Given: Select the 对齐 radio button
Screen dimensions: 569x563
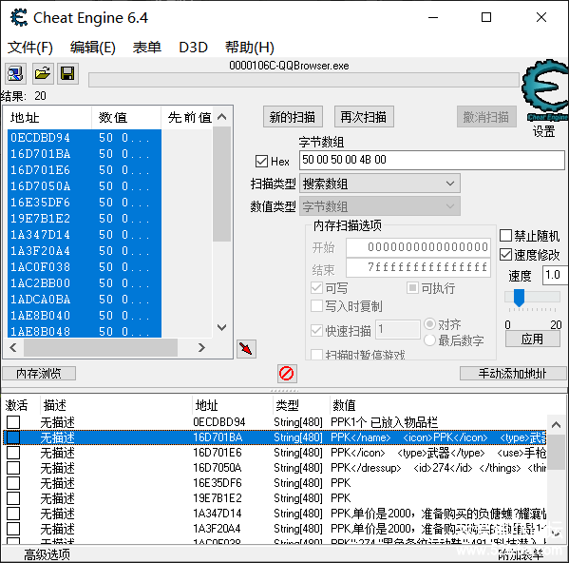Looking at the screenshot, I should (429, 324).
